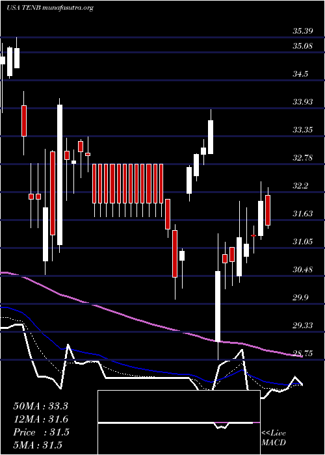Click the tall white candle reaching 33.93

[60, 175]
